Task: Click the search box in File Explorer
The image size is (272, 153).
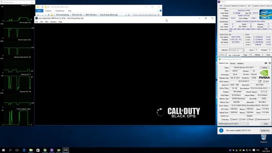Action: pos(146,15)
